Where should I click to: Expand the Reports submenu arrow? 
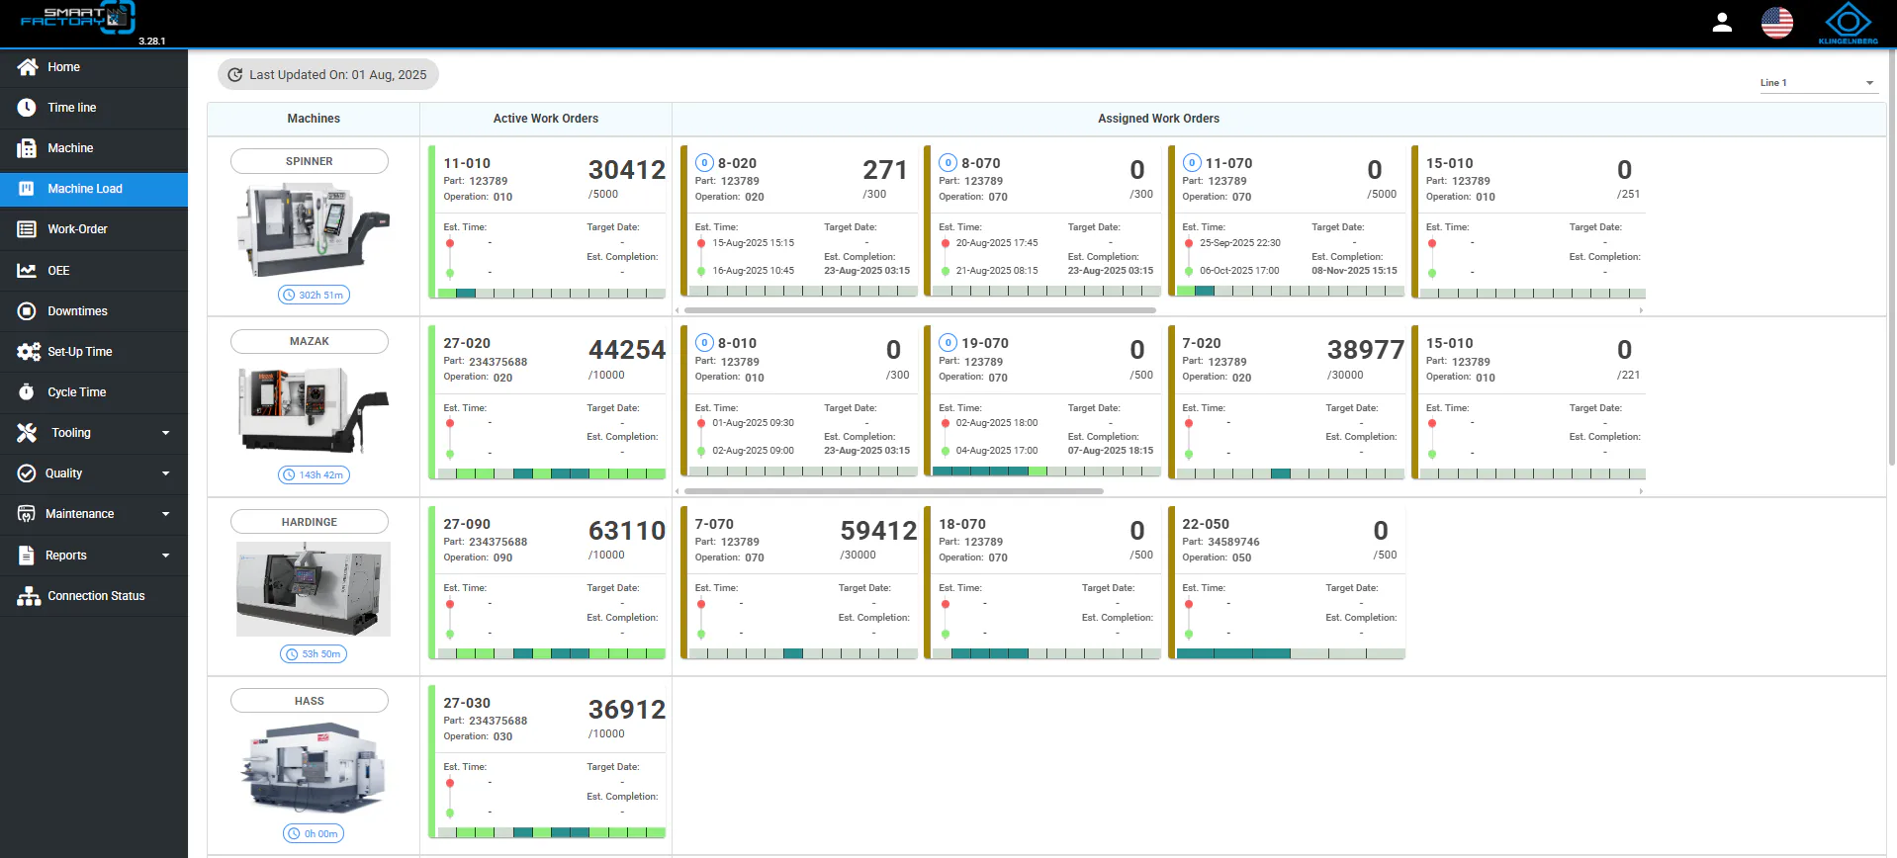tap(165, 556)
